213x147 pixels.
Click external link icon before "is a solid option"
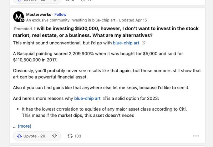(104, 98)
